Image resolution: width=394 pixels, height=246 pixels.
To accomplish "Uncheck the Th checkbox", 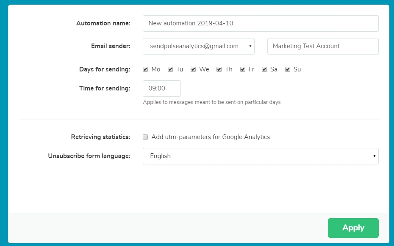I will (219, 69).
